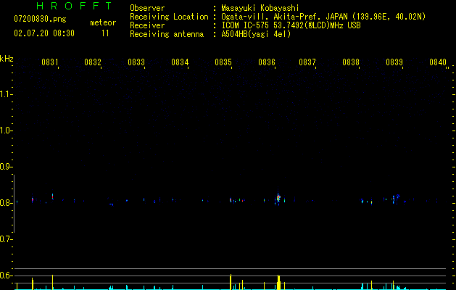Click the 0836 time axis label

point(267,62)
